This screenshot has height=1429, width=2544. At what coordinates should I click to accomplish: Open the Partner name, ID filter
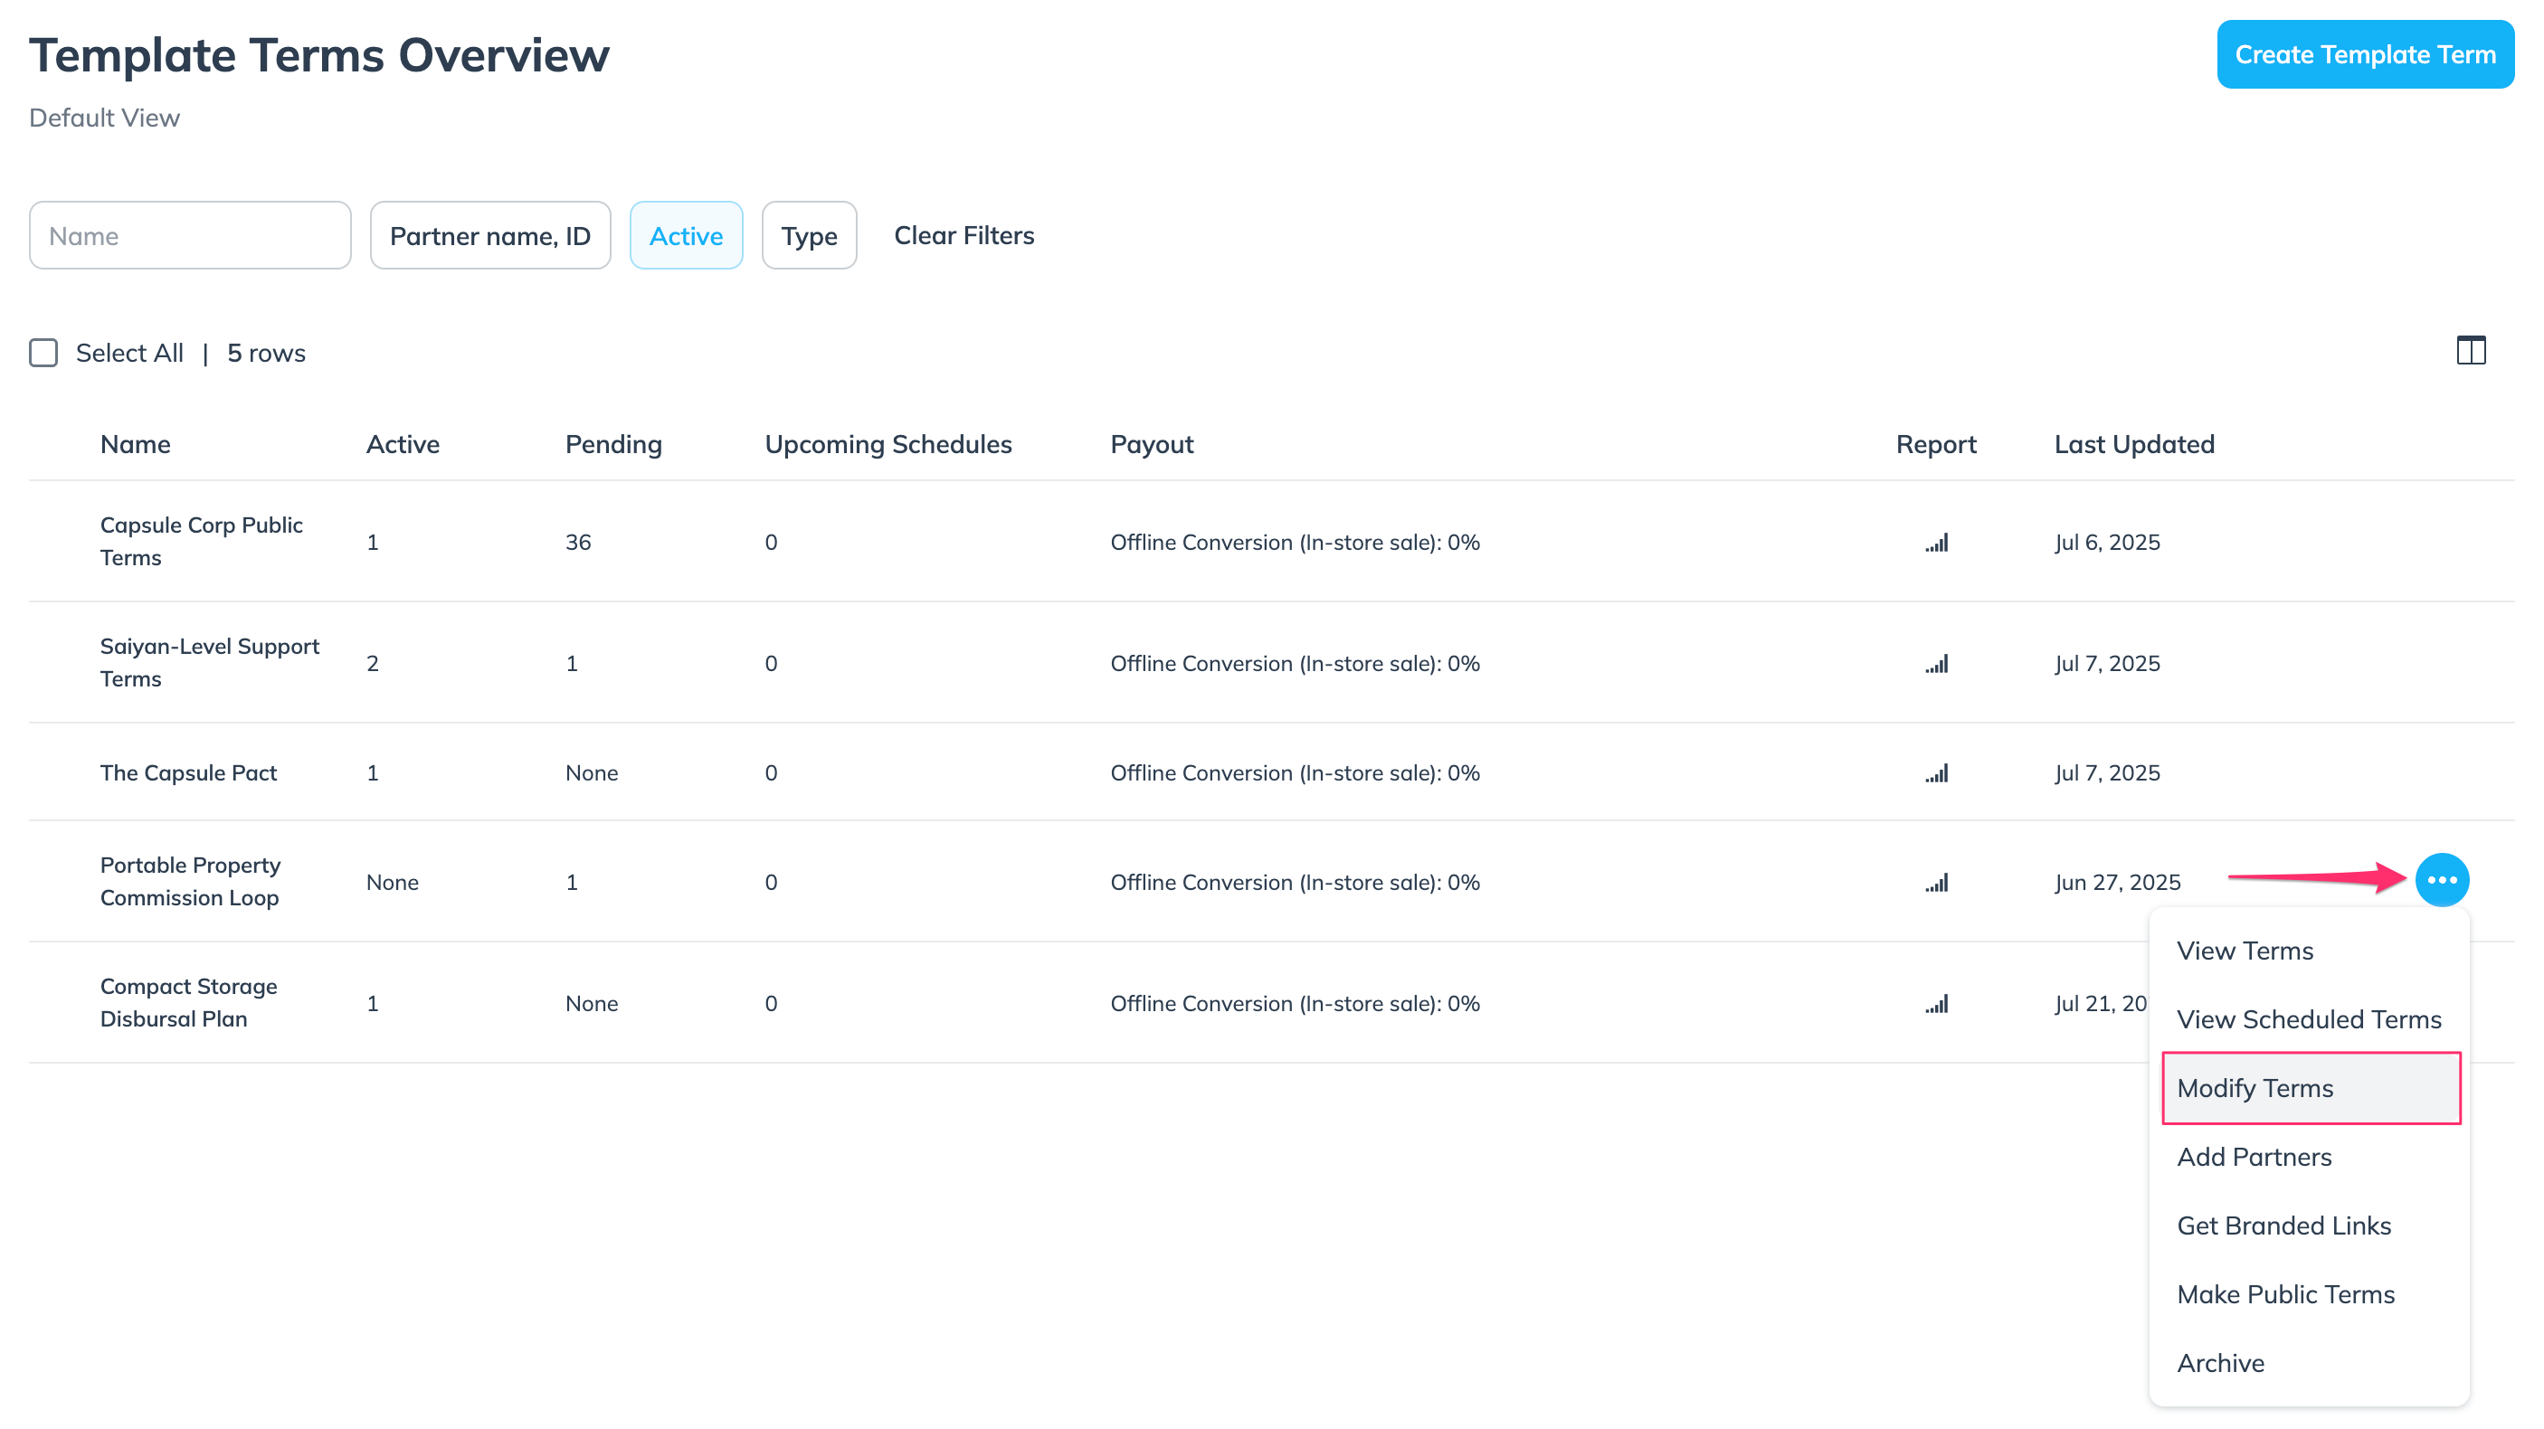pos(489,236)
